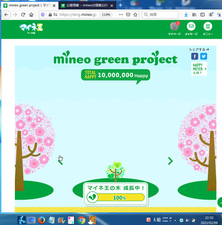Open the Firefox account icon

211,14
